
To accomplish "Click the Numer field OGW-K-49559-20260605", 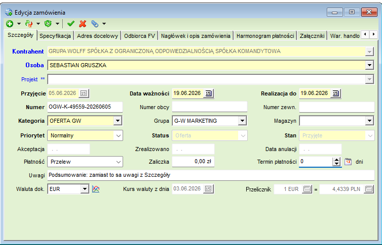I will click(85, 107).
